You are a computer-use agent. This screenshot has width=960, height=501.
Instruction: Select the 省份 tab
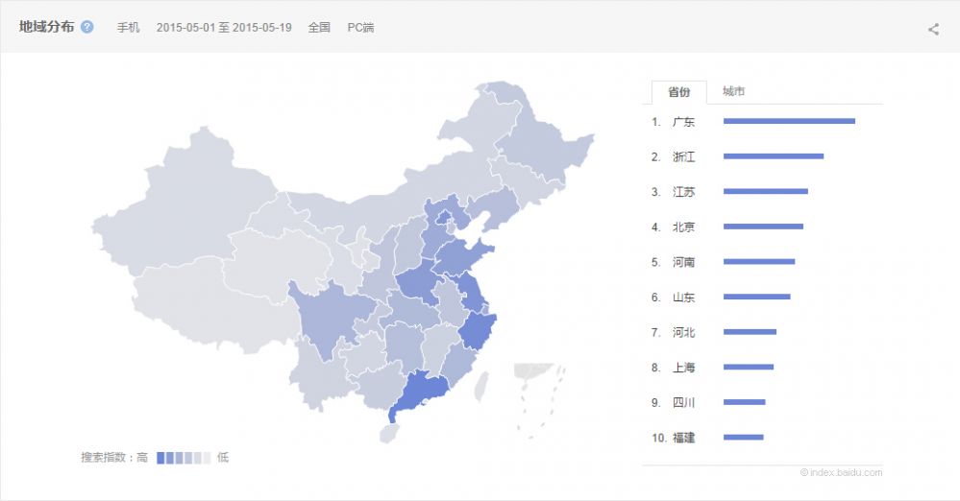[678, 92]
